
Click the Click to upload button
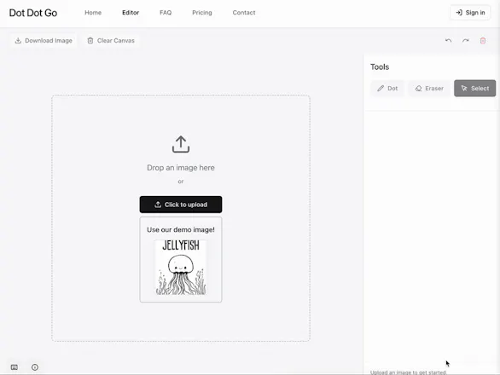tap(181, 205)
